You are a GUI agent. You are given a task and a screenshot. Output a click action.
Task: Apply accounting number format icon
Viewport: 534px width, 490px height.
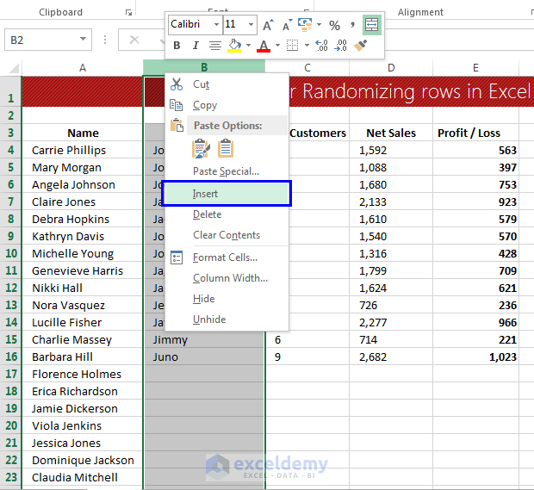point(305,25)
